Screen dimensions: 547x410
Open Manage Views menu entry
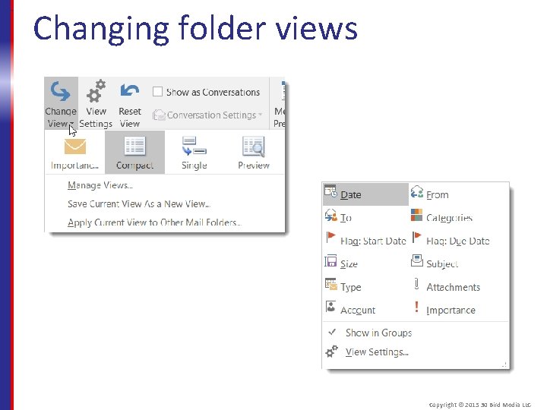pos(100,185)
